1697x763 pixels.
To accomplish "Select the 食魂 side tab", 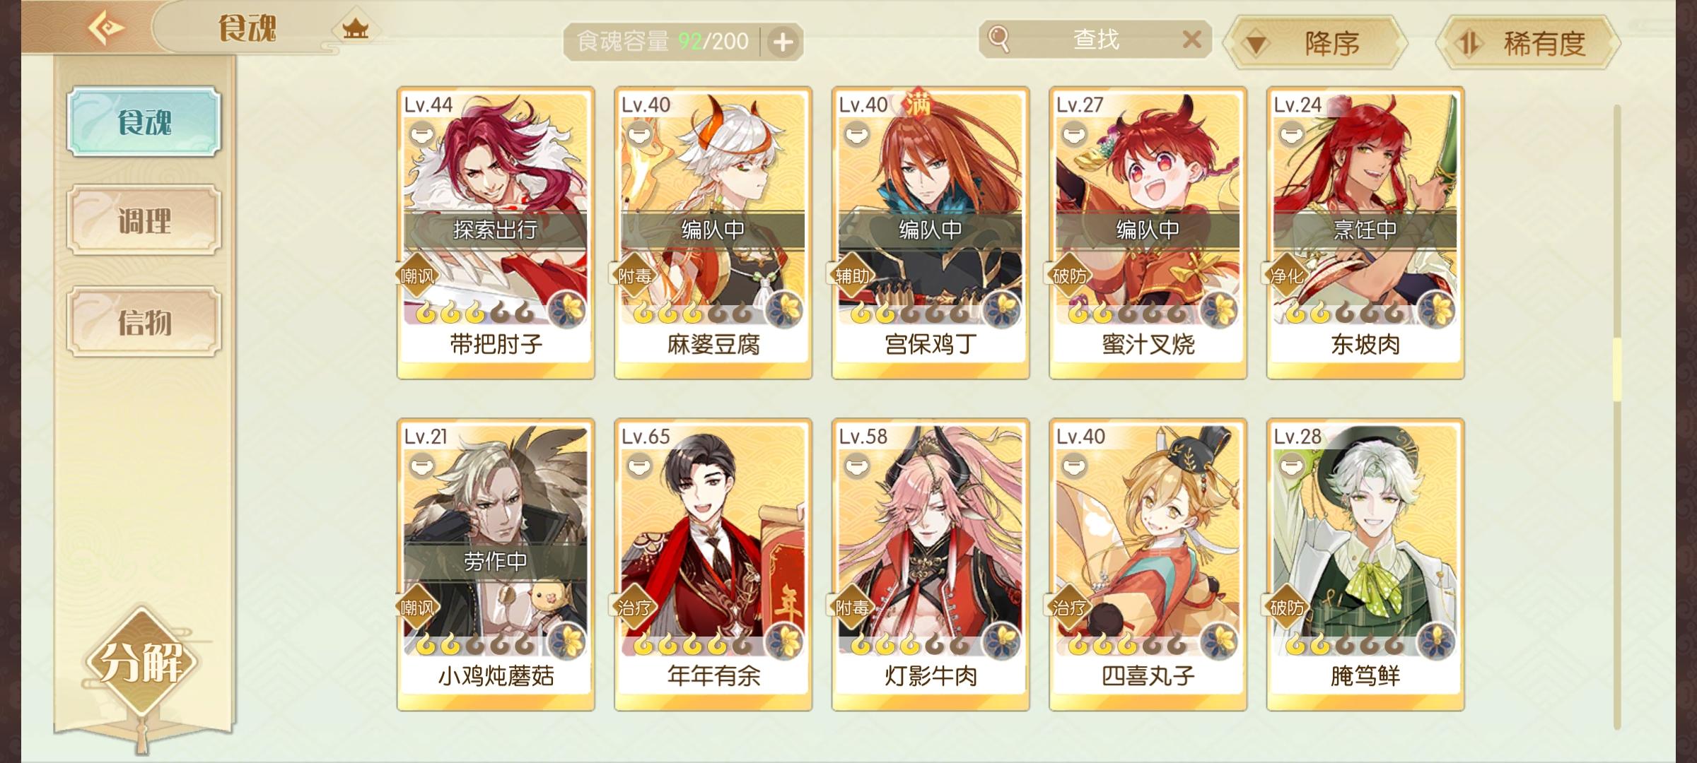I will coord(144,122).
